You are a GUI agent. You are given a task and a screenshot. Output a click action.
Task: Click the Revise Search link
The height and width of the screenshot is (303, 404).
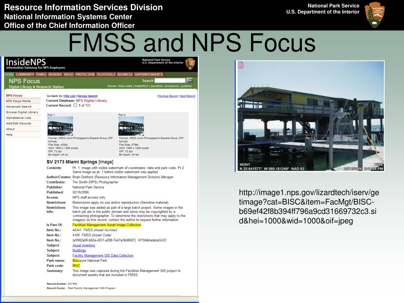[88, 96]
